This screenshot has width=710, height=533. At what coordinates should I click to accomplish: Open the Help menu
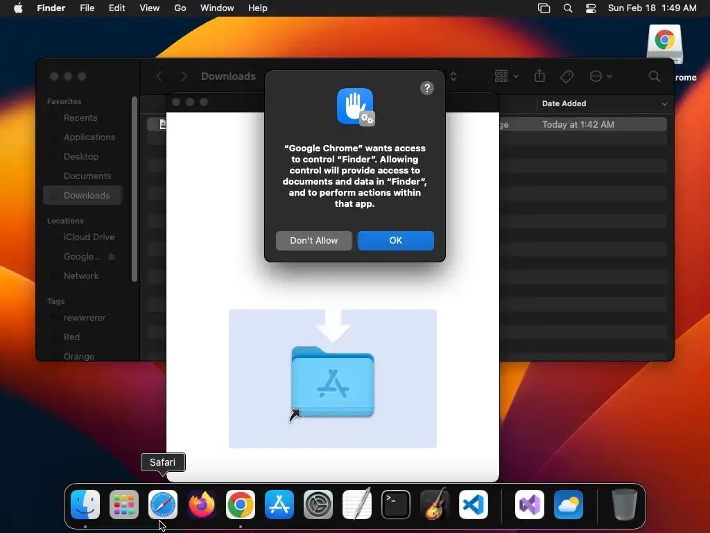258,8
